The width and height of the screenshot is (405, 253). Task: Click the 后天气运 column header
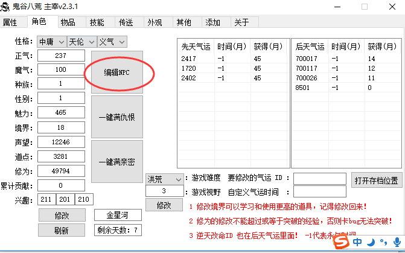[310, 46]
